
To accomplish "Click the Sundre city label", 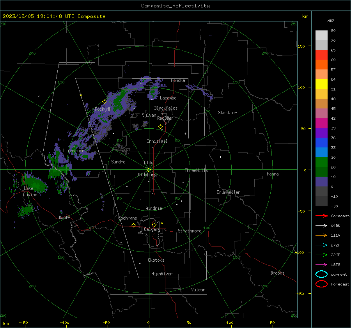I will 118,161.
